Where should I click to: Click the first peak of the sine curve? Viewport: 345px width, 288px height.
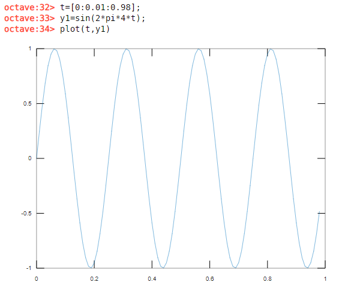point(55,49)
